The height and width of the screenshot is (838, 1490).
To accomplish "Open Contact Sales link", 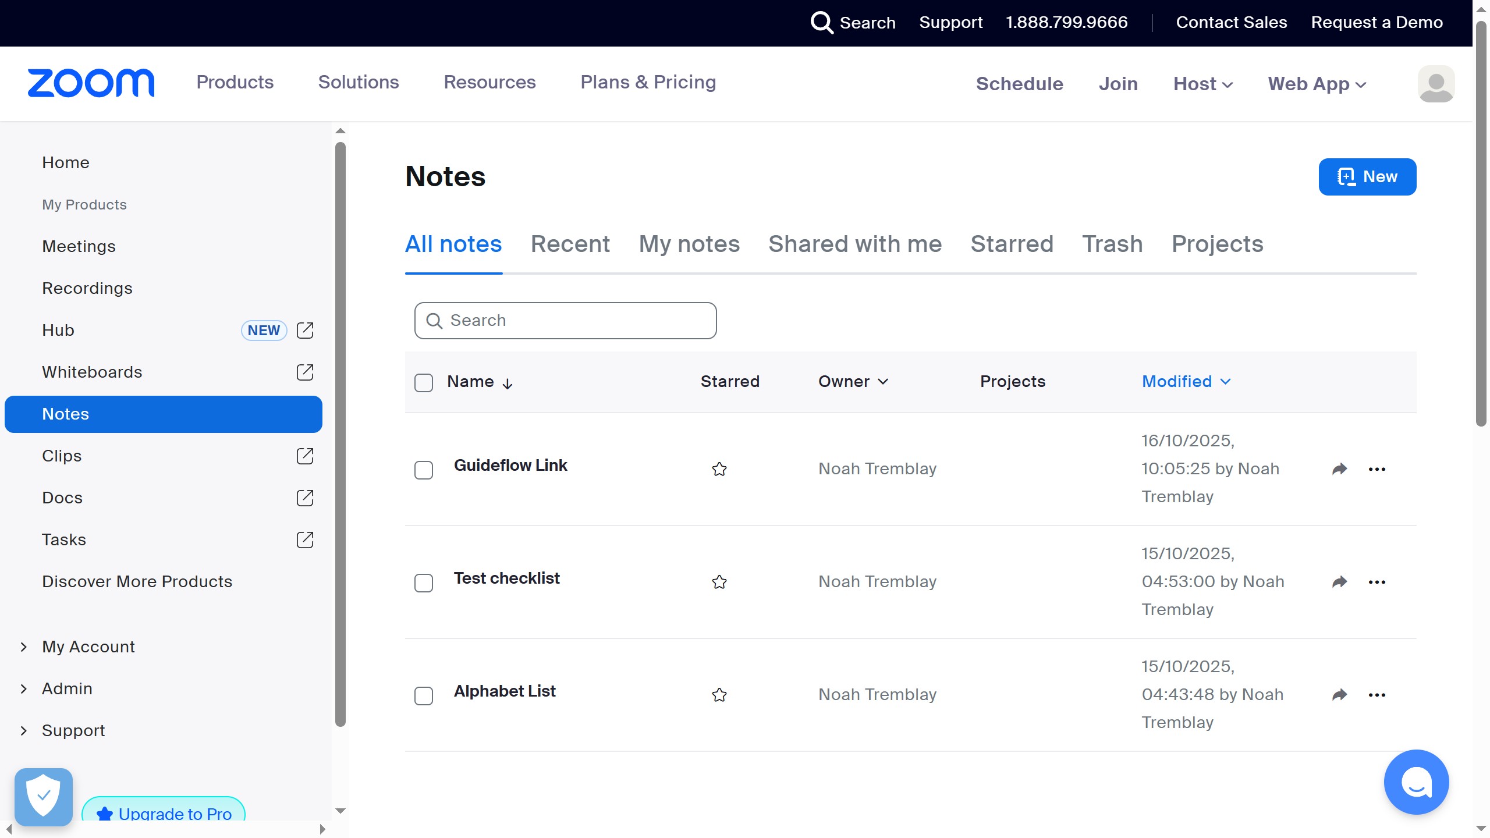I will [1232, 23].
